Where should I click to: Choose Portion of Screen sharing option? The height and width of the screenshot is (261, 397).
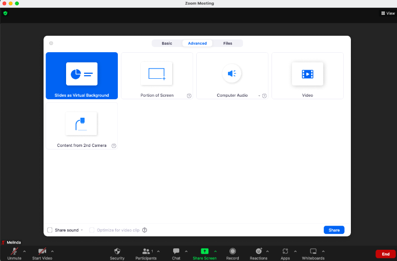[x=157, y=76]
